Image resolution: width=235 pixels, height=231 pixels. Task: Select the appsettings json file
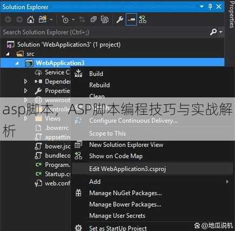(x=57, y=137)
